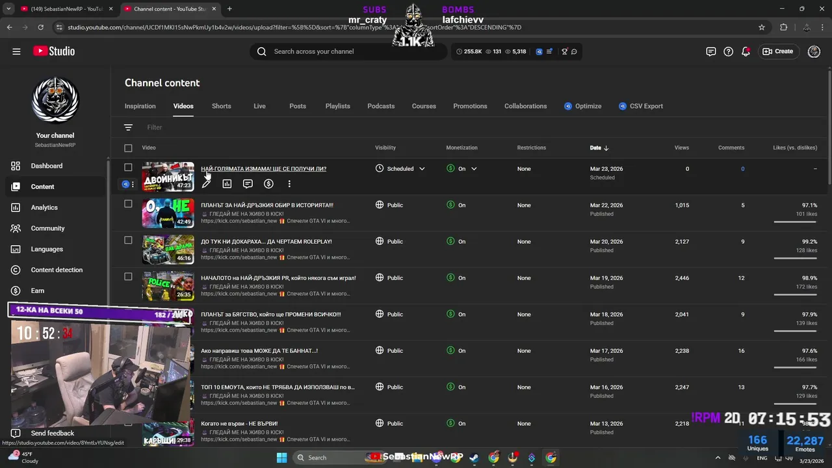Switch to the Podcasts tab
Image resolution: width=832 pixels, height=468 pixels.
tap(381, 106)
